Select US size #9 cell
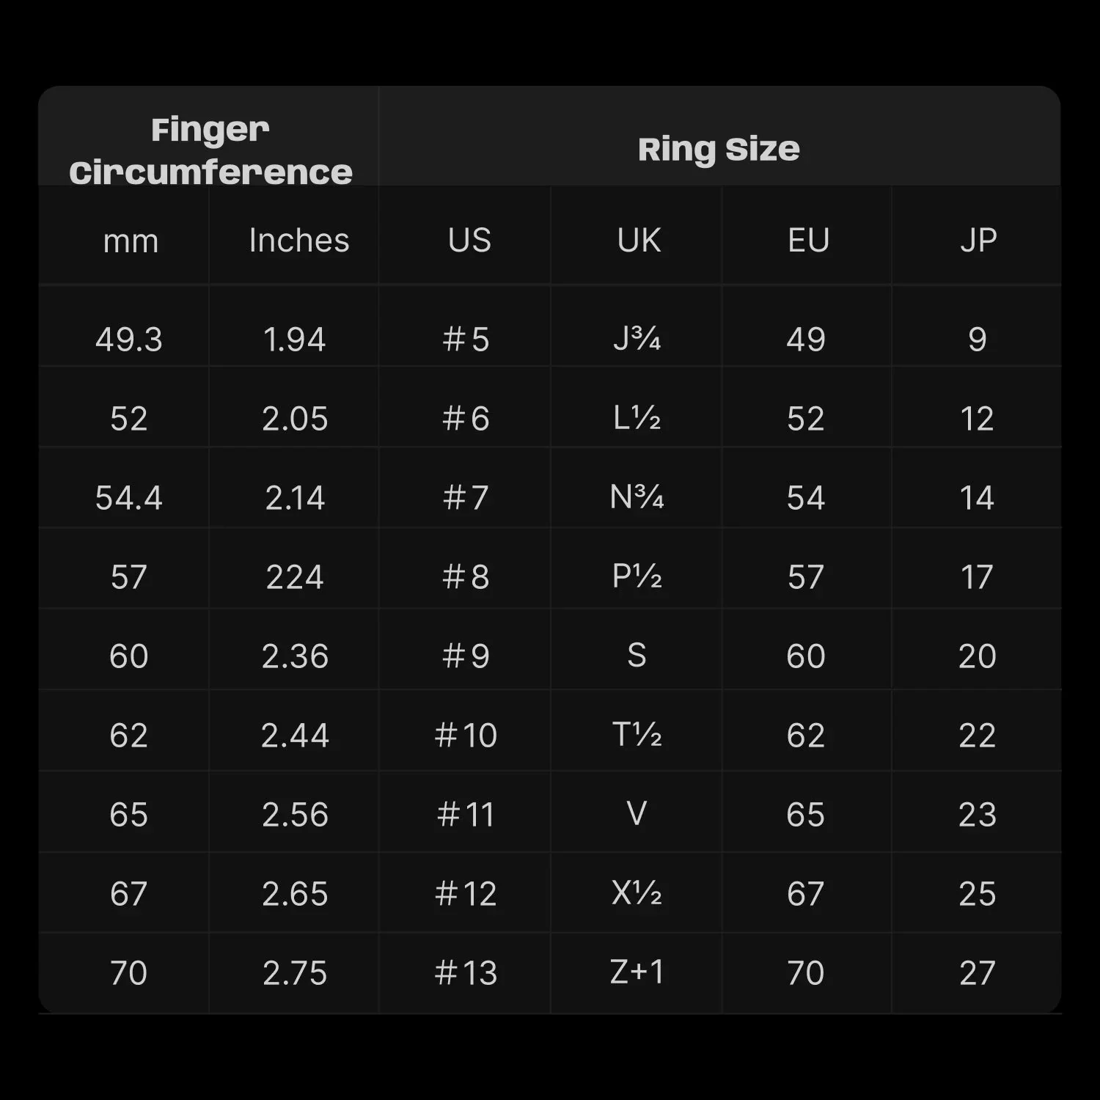This screenshot has width=1100, height=1100. (466, 656)
